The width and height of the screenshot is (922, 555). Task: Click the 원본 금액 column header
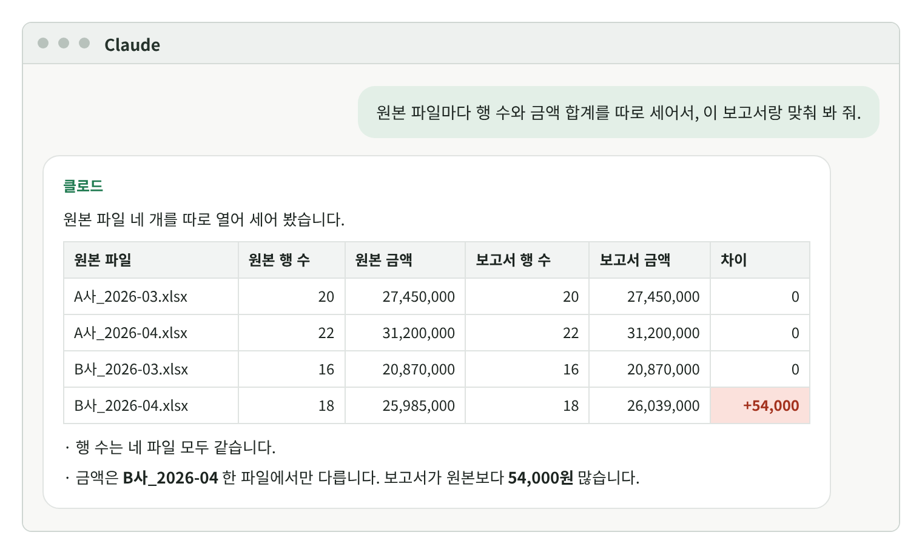pos(405,260)
